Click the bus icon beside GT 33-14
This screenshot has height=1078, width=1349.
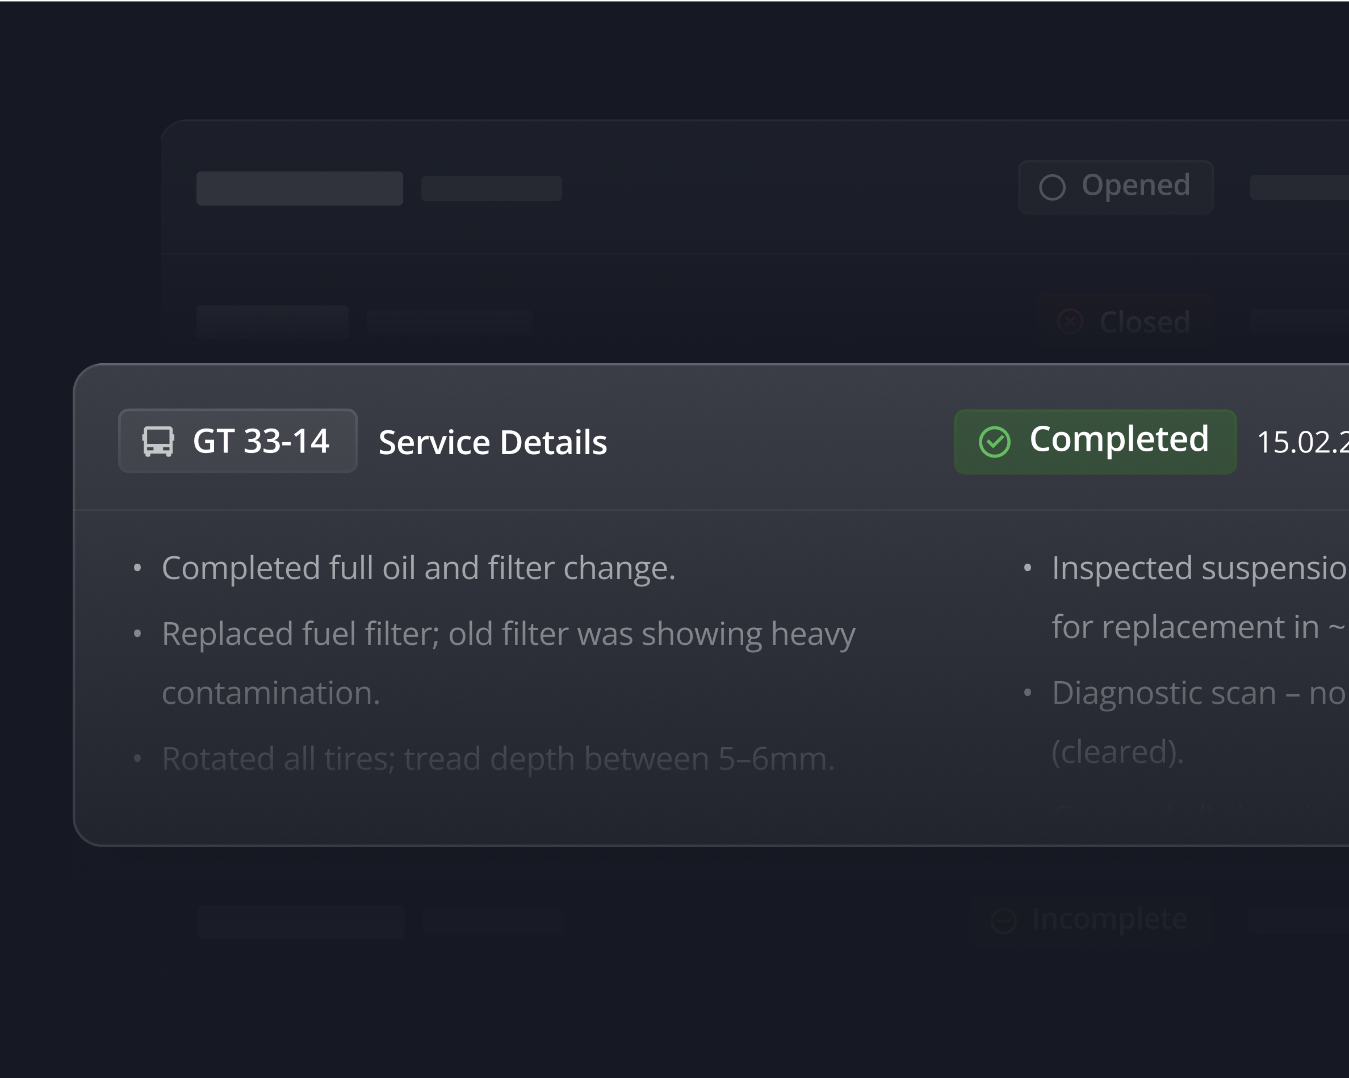click(158, 441)
